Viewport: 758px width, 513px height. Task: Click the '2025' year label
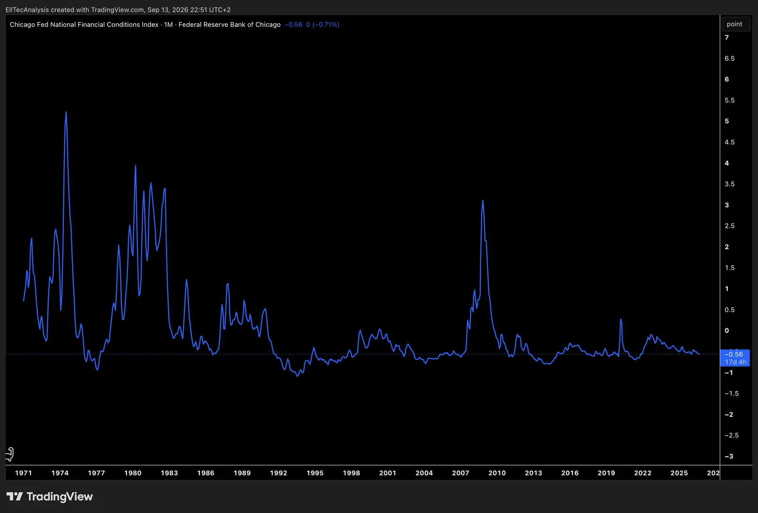pyautogui.click(x=679, y=473)
